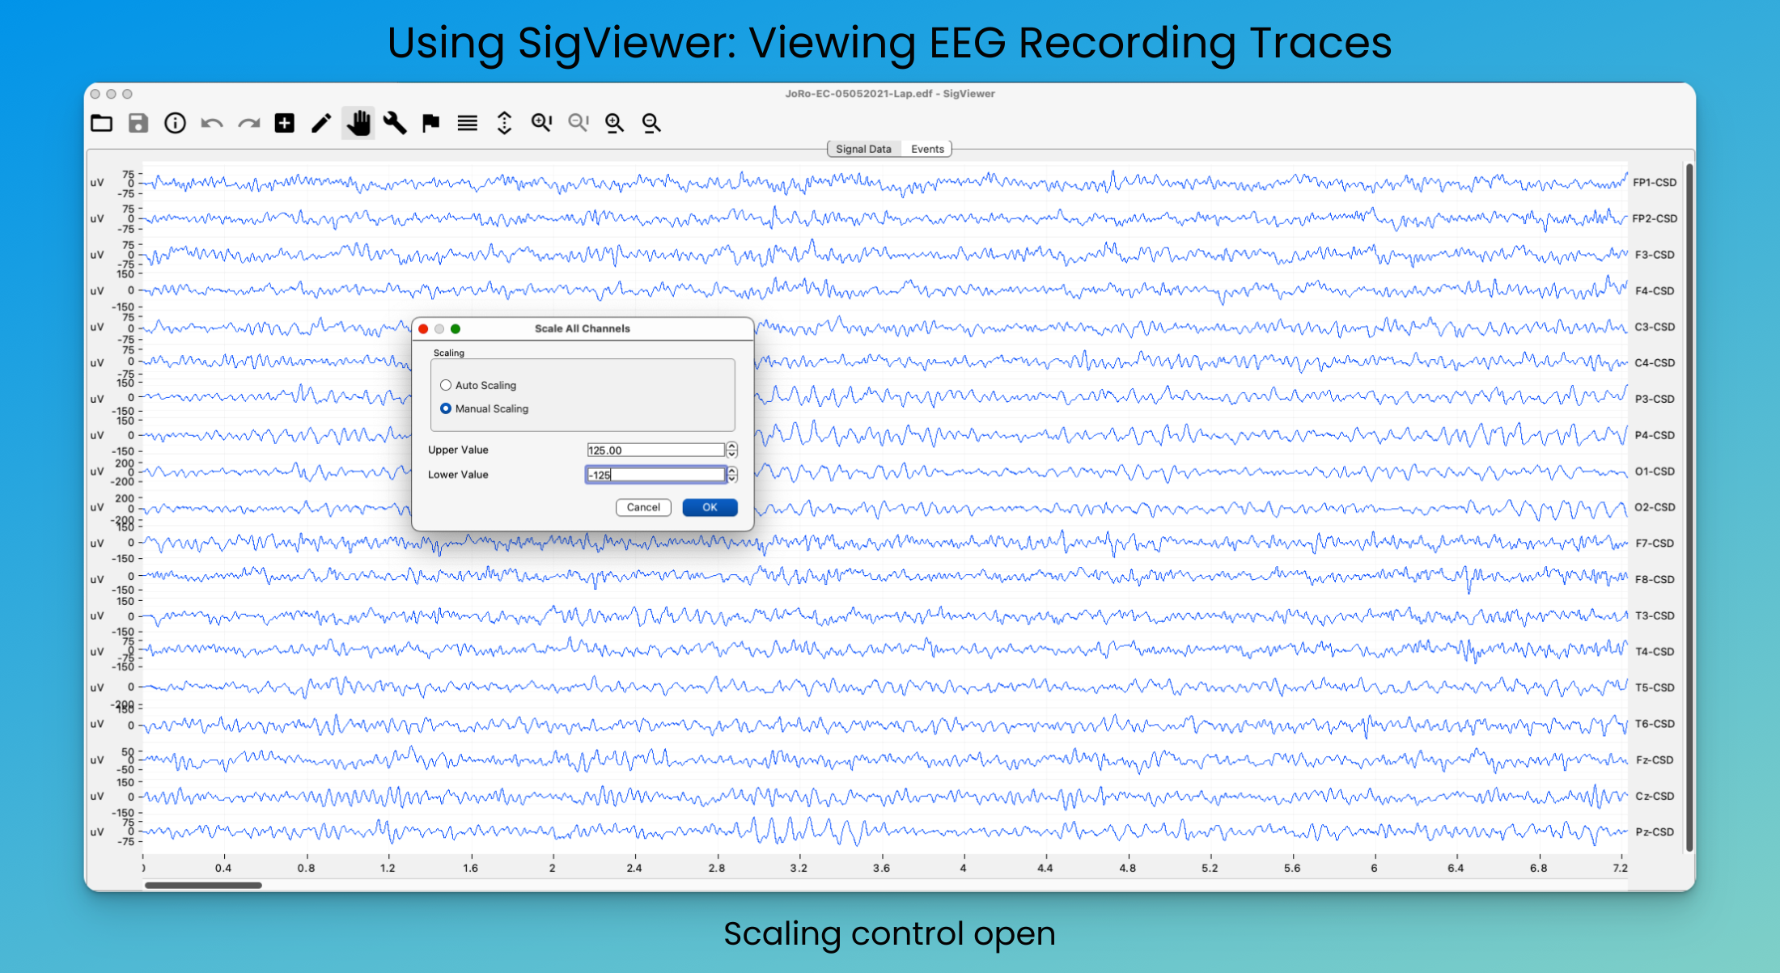Click the Upper Value input field
Viewport: 1780px width, 973px height.
coord(655,451)
